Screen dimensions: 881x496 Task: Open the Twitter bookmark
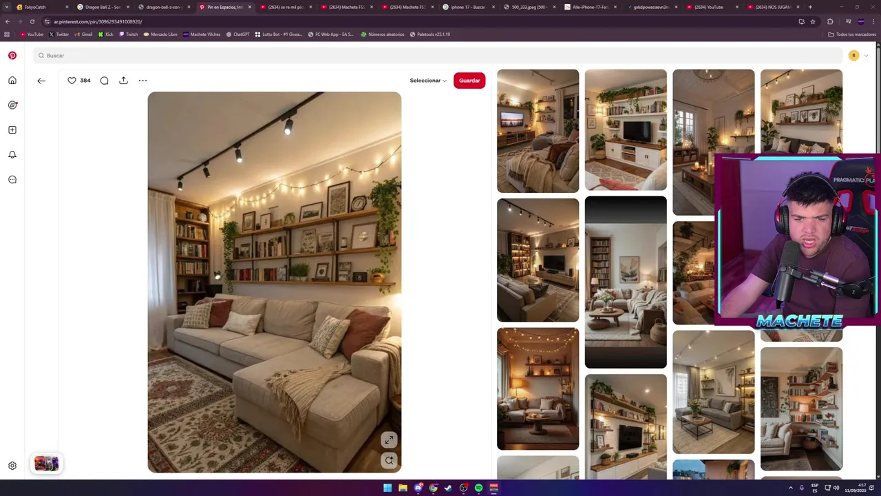coord(59,34)
